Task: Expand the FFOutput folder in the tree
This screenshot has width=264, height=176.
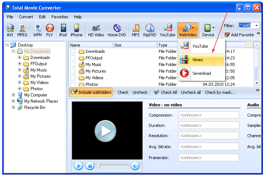Action: [x=19, y=63]
